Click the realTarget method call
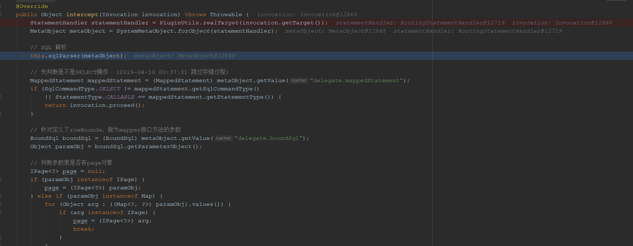The height and width of the screenshot is (246, 633). click(221, 23)
